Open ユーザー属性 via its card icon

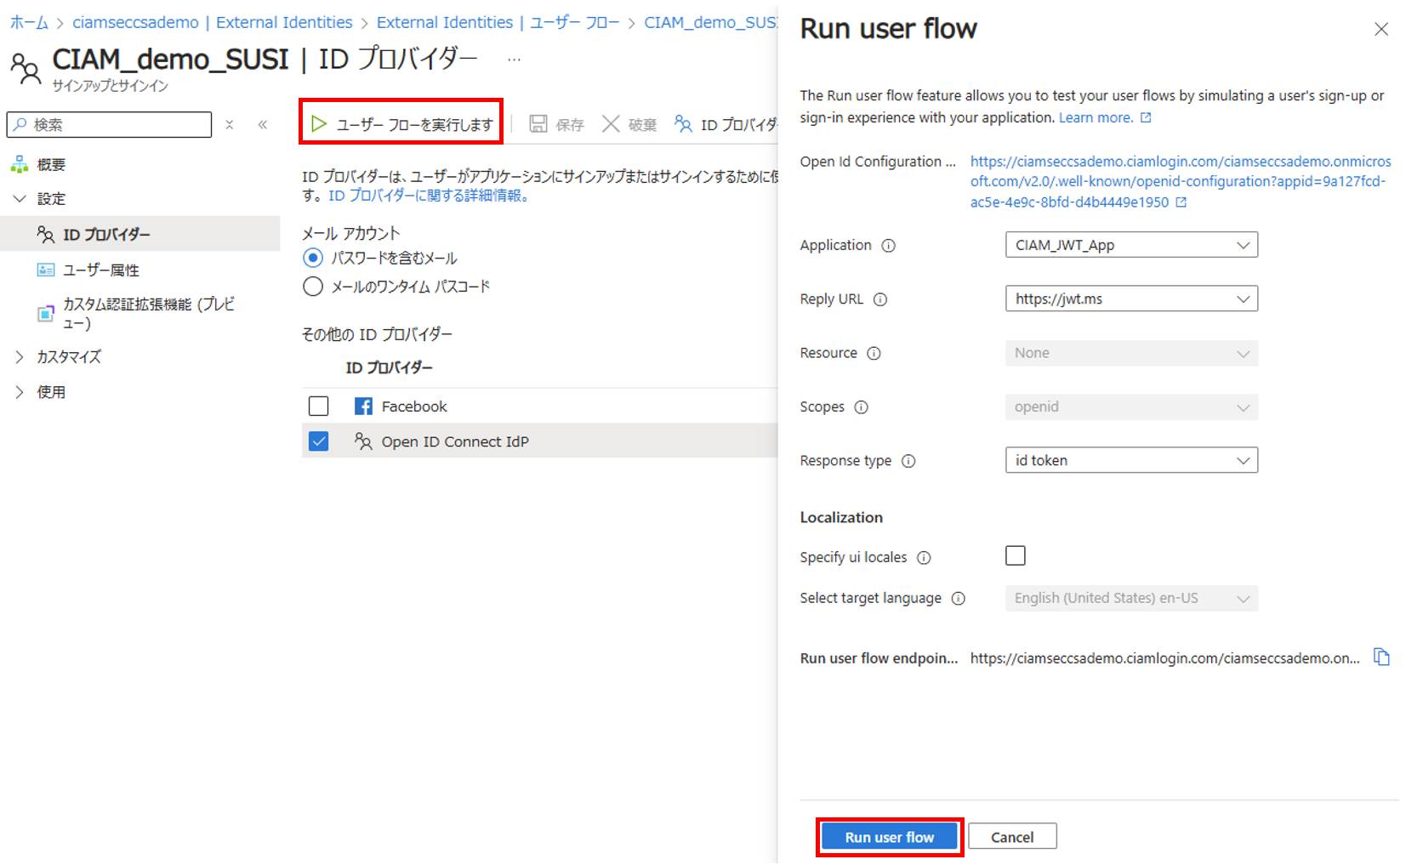coord(45,269)
